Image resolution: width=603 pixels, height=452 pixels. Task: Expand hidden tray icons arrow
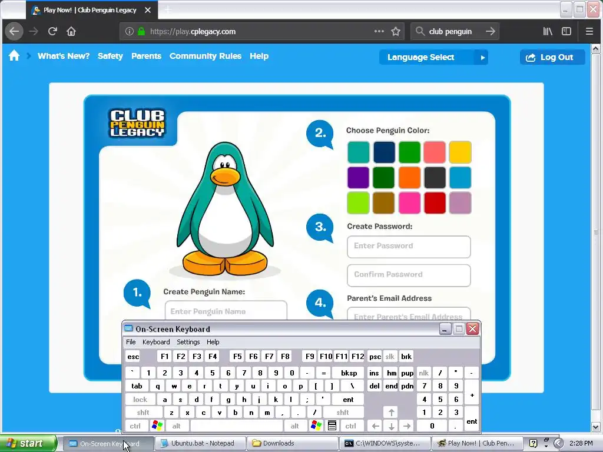click(558, 443)
